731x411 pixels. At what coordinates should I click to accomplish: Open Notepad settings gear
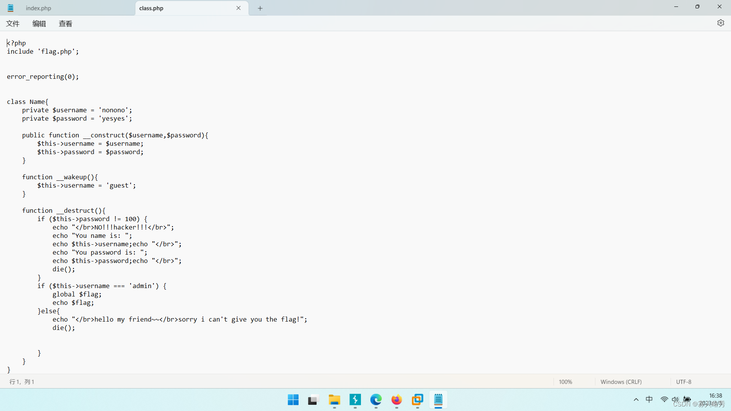(720, 23)
